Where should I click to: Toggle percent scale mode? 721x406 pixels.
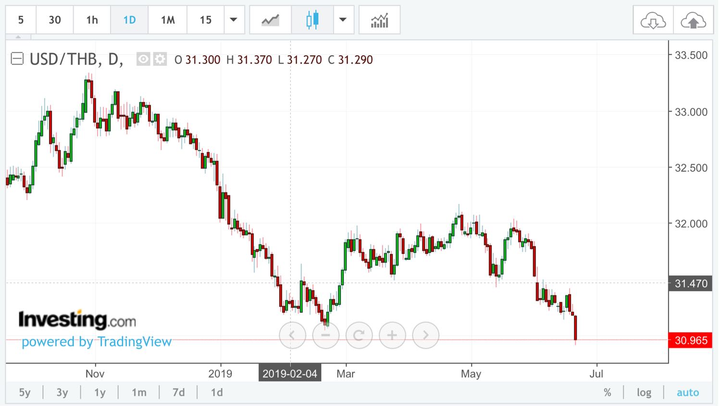[x=608, y=393]
